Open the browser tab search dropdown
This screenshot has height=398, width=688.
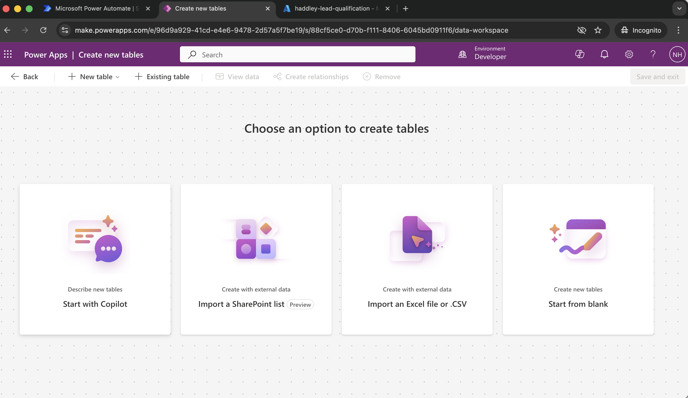coord(679,9)
